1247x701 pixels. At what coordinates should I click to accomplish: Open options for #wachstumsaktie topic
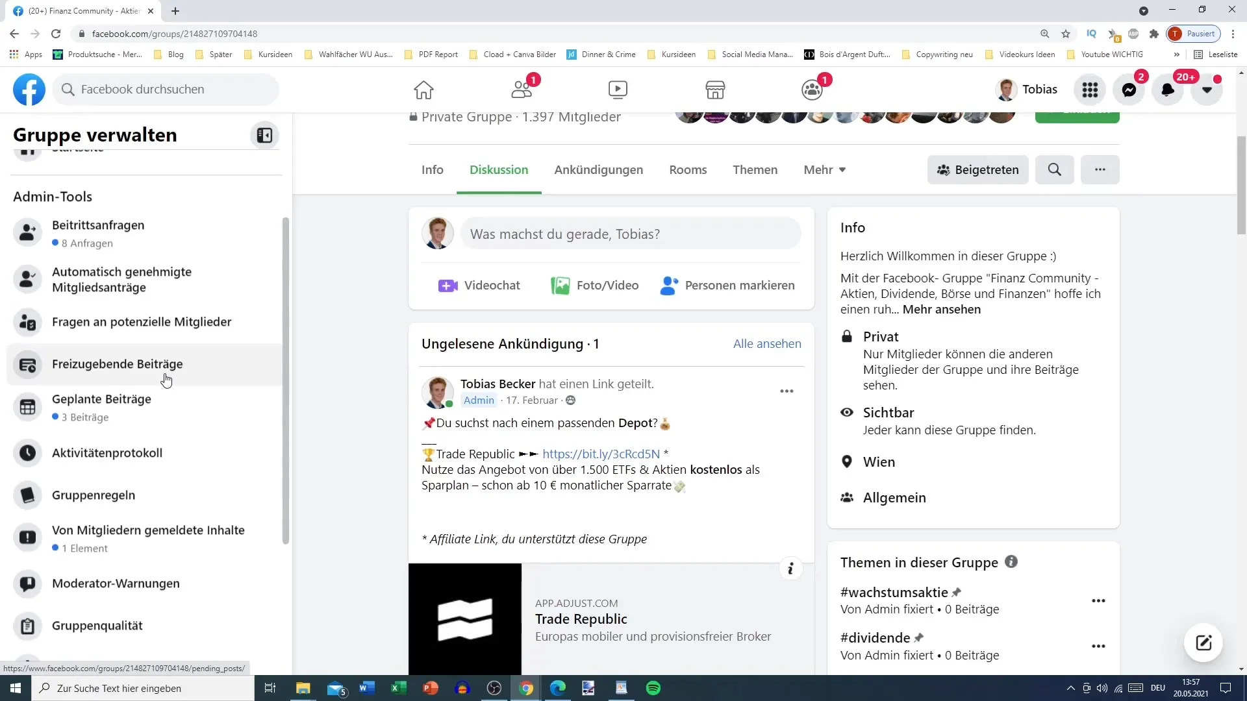1098,600
